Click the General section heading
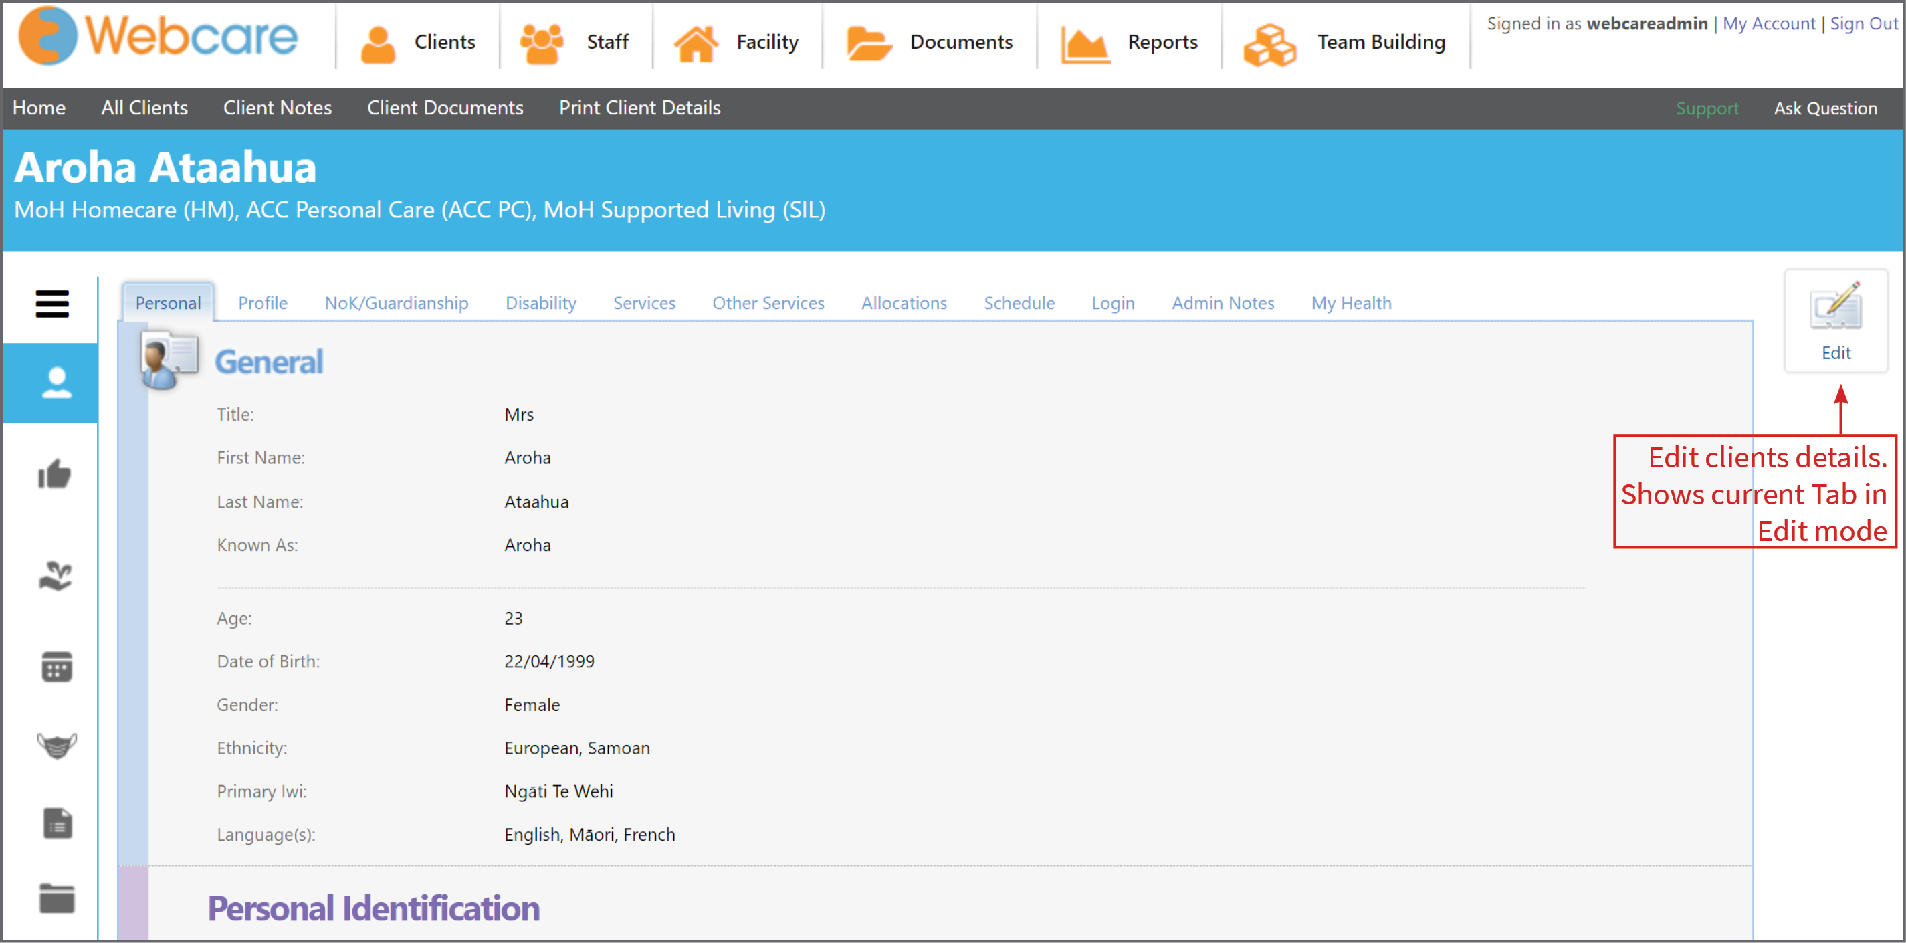This screenshot has height=943, width=1906. (x=269, y=362)
